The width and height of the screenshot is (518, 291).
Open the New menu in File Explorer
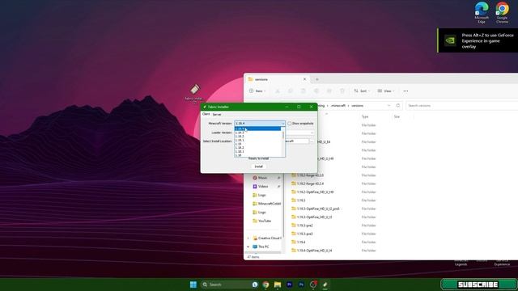point(257,91)
